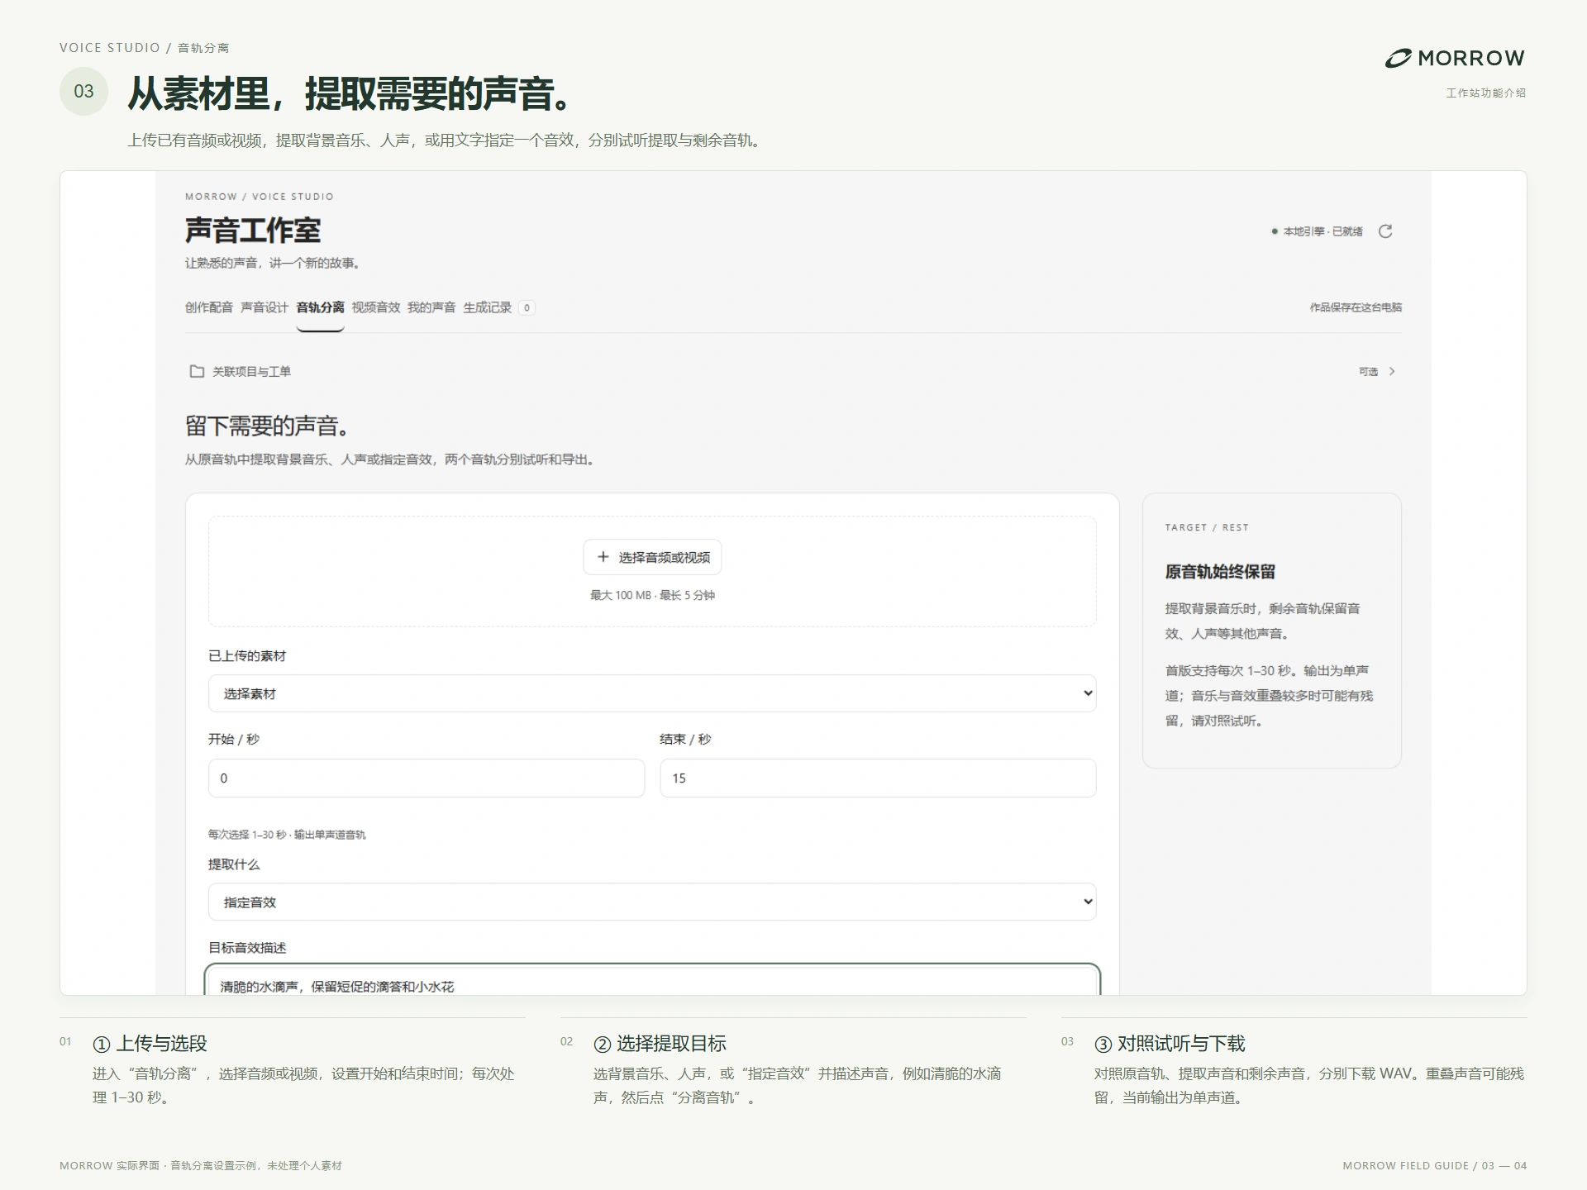Open the 指定音效 extraction dropdown
Viewport: 1587px width, 1190px height.
pyautogui.click(x=652, y=902)
